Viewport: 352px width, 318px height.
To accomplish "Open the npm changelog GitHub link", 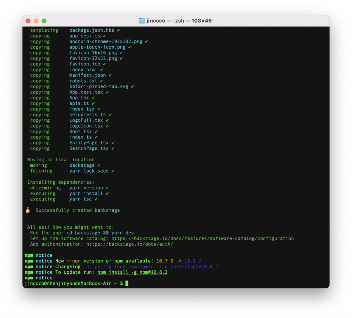I will tap(152, 266).
